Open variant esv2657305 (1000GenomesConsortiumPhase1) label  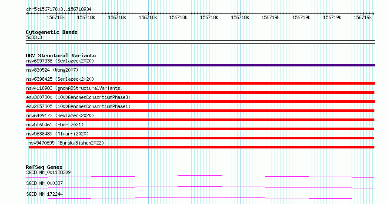[x=78, y=106]
